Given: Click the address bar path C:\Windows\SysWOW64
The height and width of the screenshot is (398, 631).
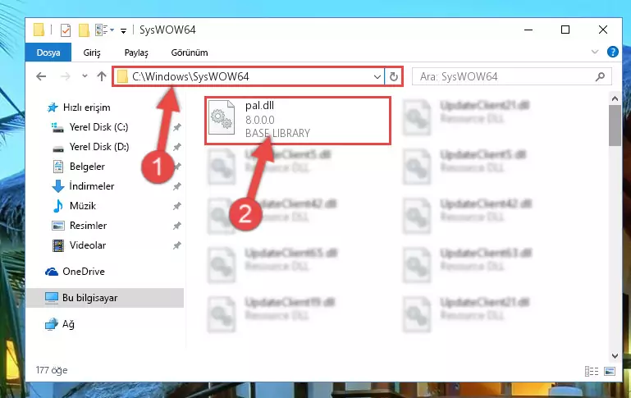Looking at the screenshot, I should (190, 76).
